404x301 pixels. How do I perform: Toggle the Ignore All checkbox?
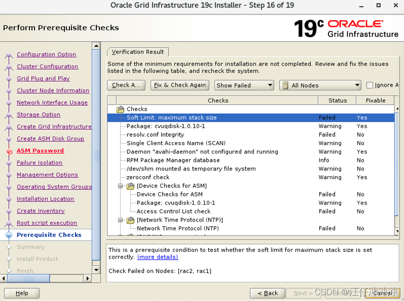coord(369,85)
